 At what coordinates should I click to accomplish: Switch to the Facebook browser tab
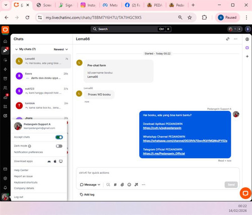133,5
